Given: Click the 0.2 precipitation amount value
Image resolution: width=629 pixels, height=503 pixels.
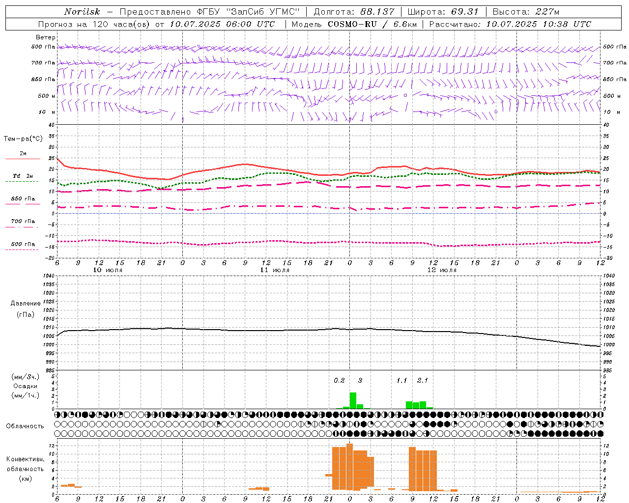Looking at the screenshot, I should point(339,381).
